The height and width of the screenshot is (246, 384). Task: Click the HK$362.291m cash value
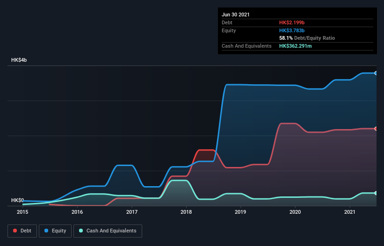click(x=295, y=46)
